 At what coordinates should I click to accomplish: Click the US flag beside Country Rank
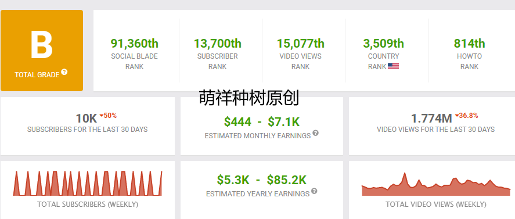pyautogui.click(x=393, y=66)
